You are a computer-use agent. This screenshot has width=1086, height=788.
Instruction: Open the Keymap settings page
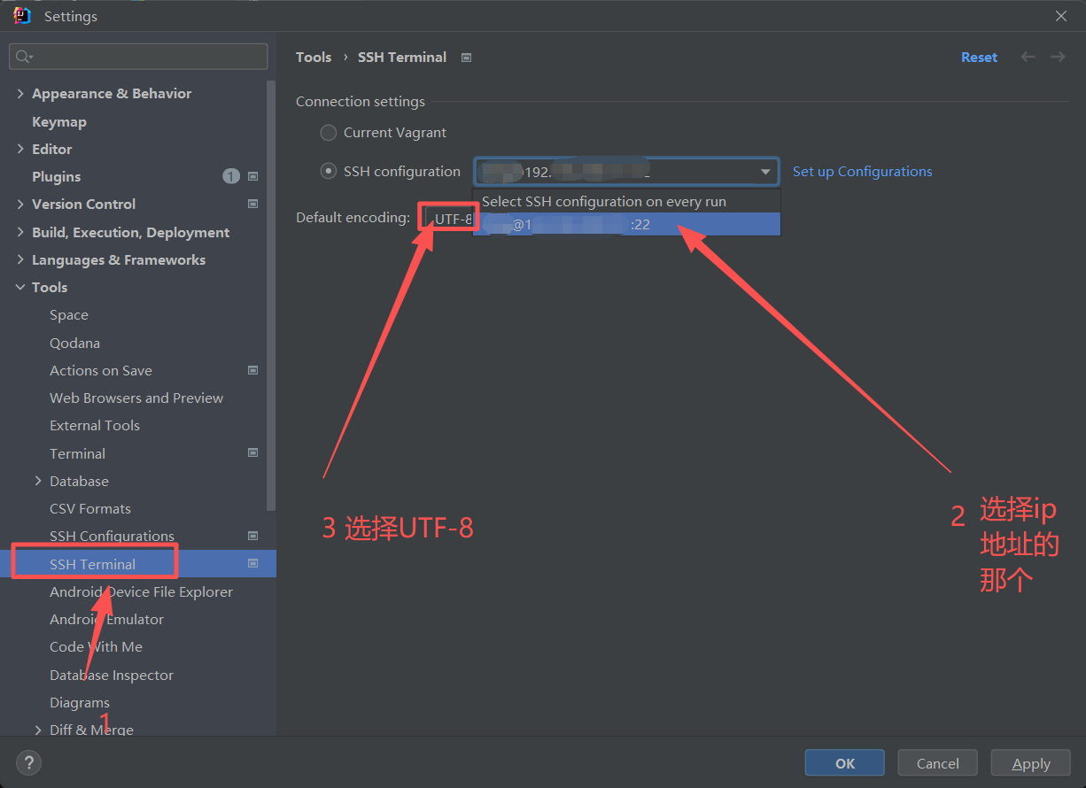coord(59,121)
